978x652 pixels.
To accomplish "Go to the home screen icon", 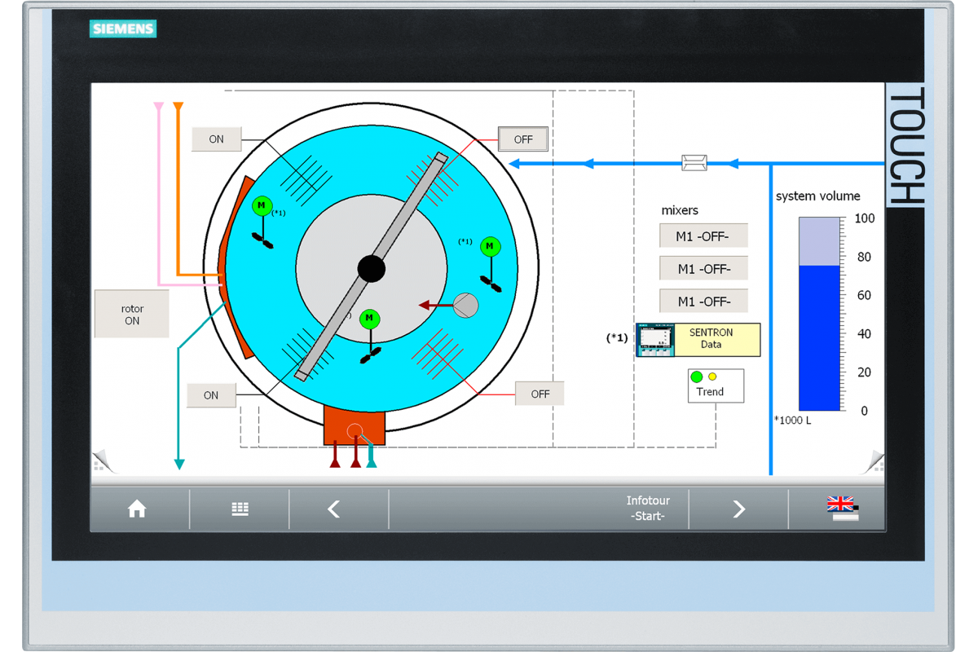I will (x=137, y=509).
